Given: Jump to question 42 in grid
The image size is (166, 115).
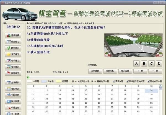Looking at the screenshot, I should point(46,103).
